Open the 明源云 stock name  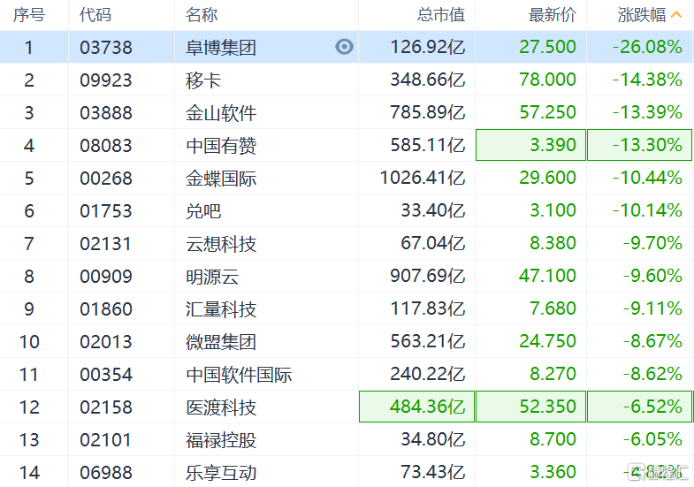pos(212,277)
